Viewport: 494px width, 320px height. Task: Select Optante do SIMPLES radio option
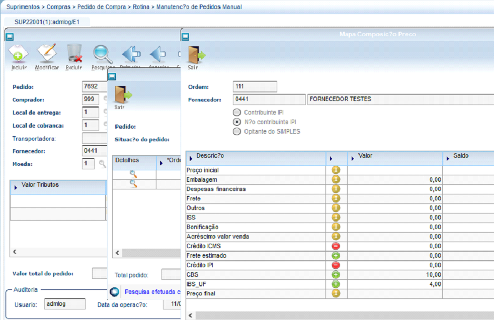pos(237,132)
